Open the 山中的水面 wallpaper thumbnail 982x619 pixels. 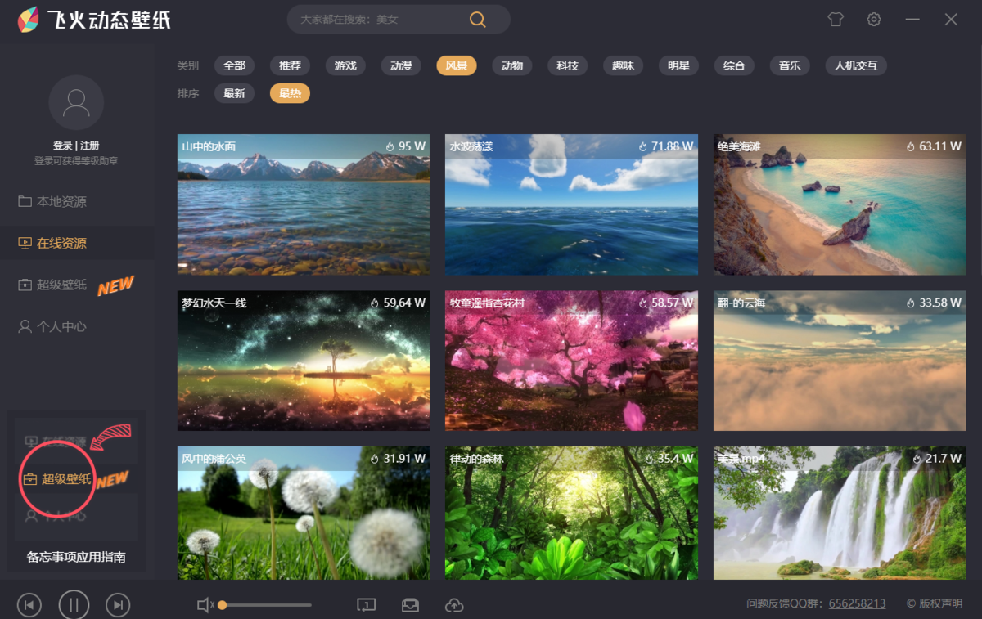(x=304, y=204)
